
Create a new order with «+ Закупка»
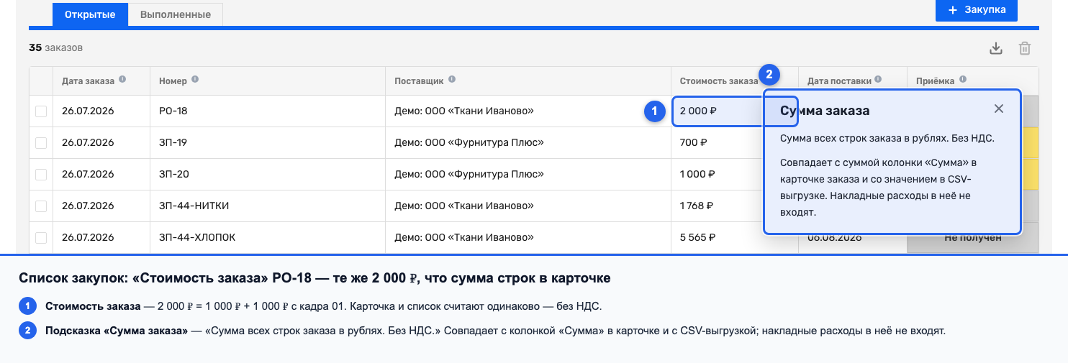(x=976, y=10)
